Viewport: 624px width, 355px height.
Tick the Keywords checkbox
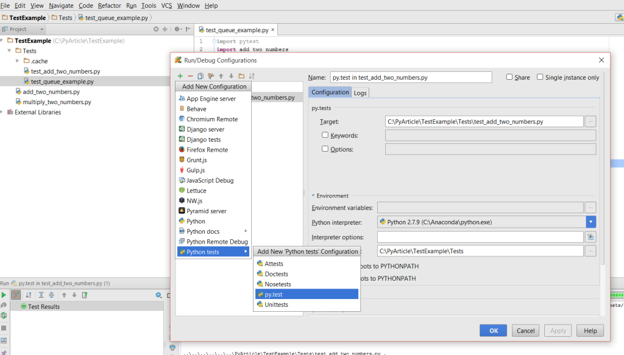(325, 135)
